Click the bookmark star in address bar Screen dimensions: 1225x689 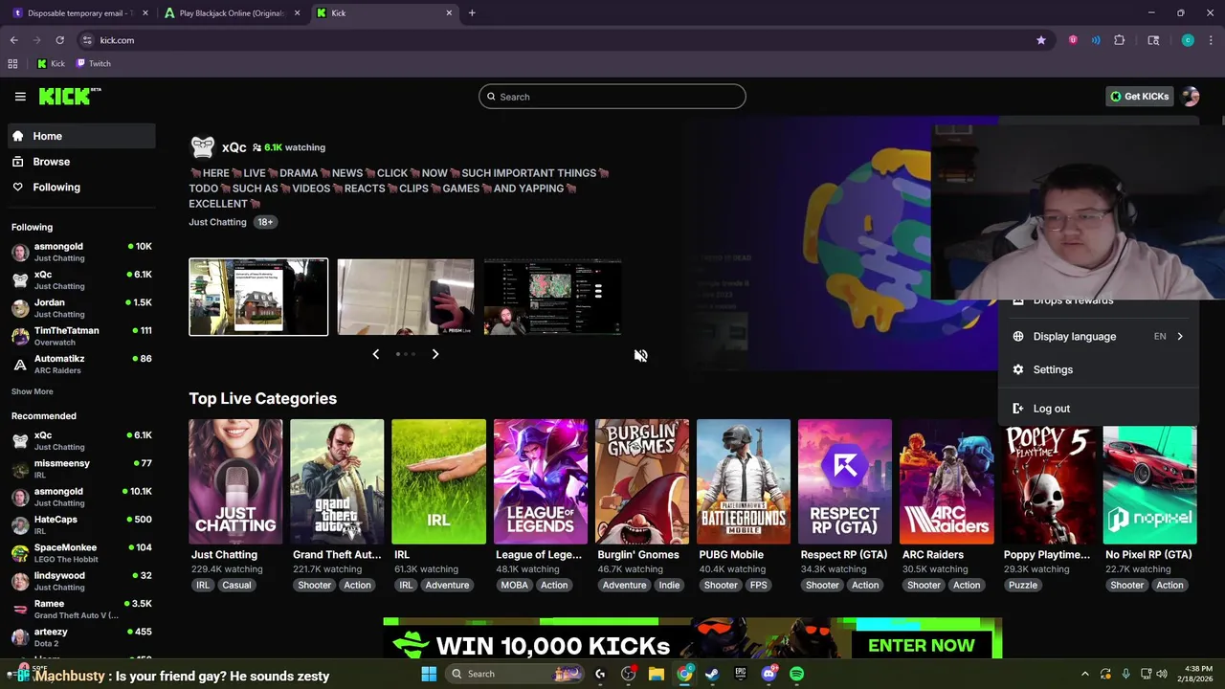[1040, 40]
